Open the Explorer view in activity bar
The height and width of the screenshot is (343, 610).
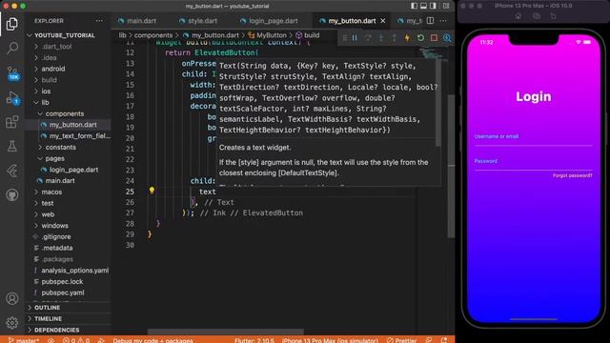pyautogui.click(x=12, y=24)
